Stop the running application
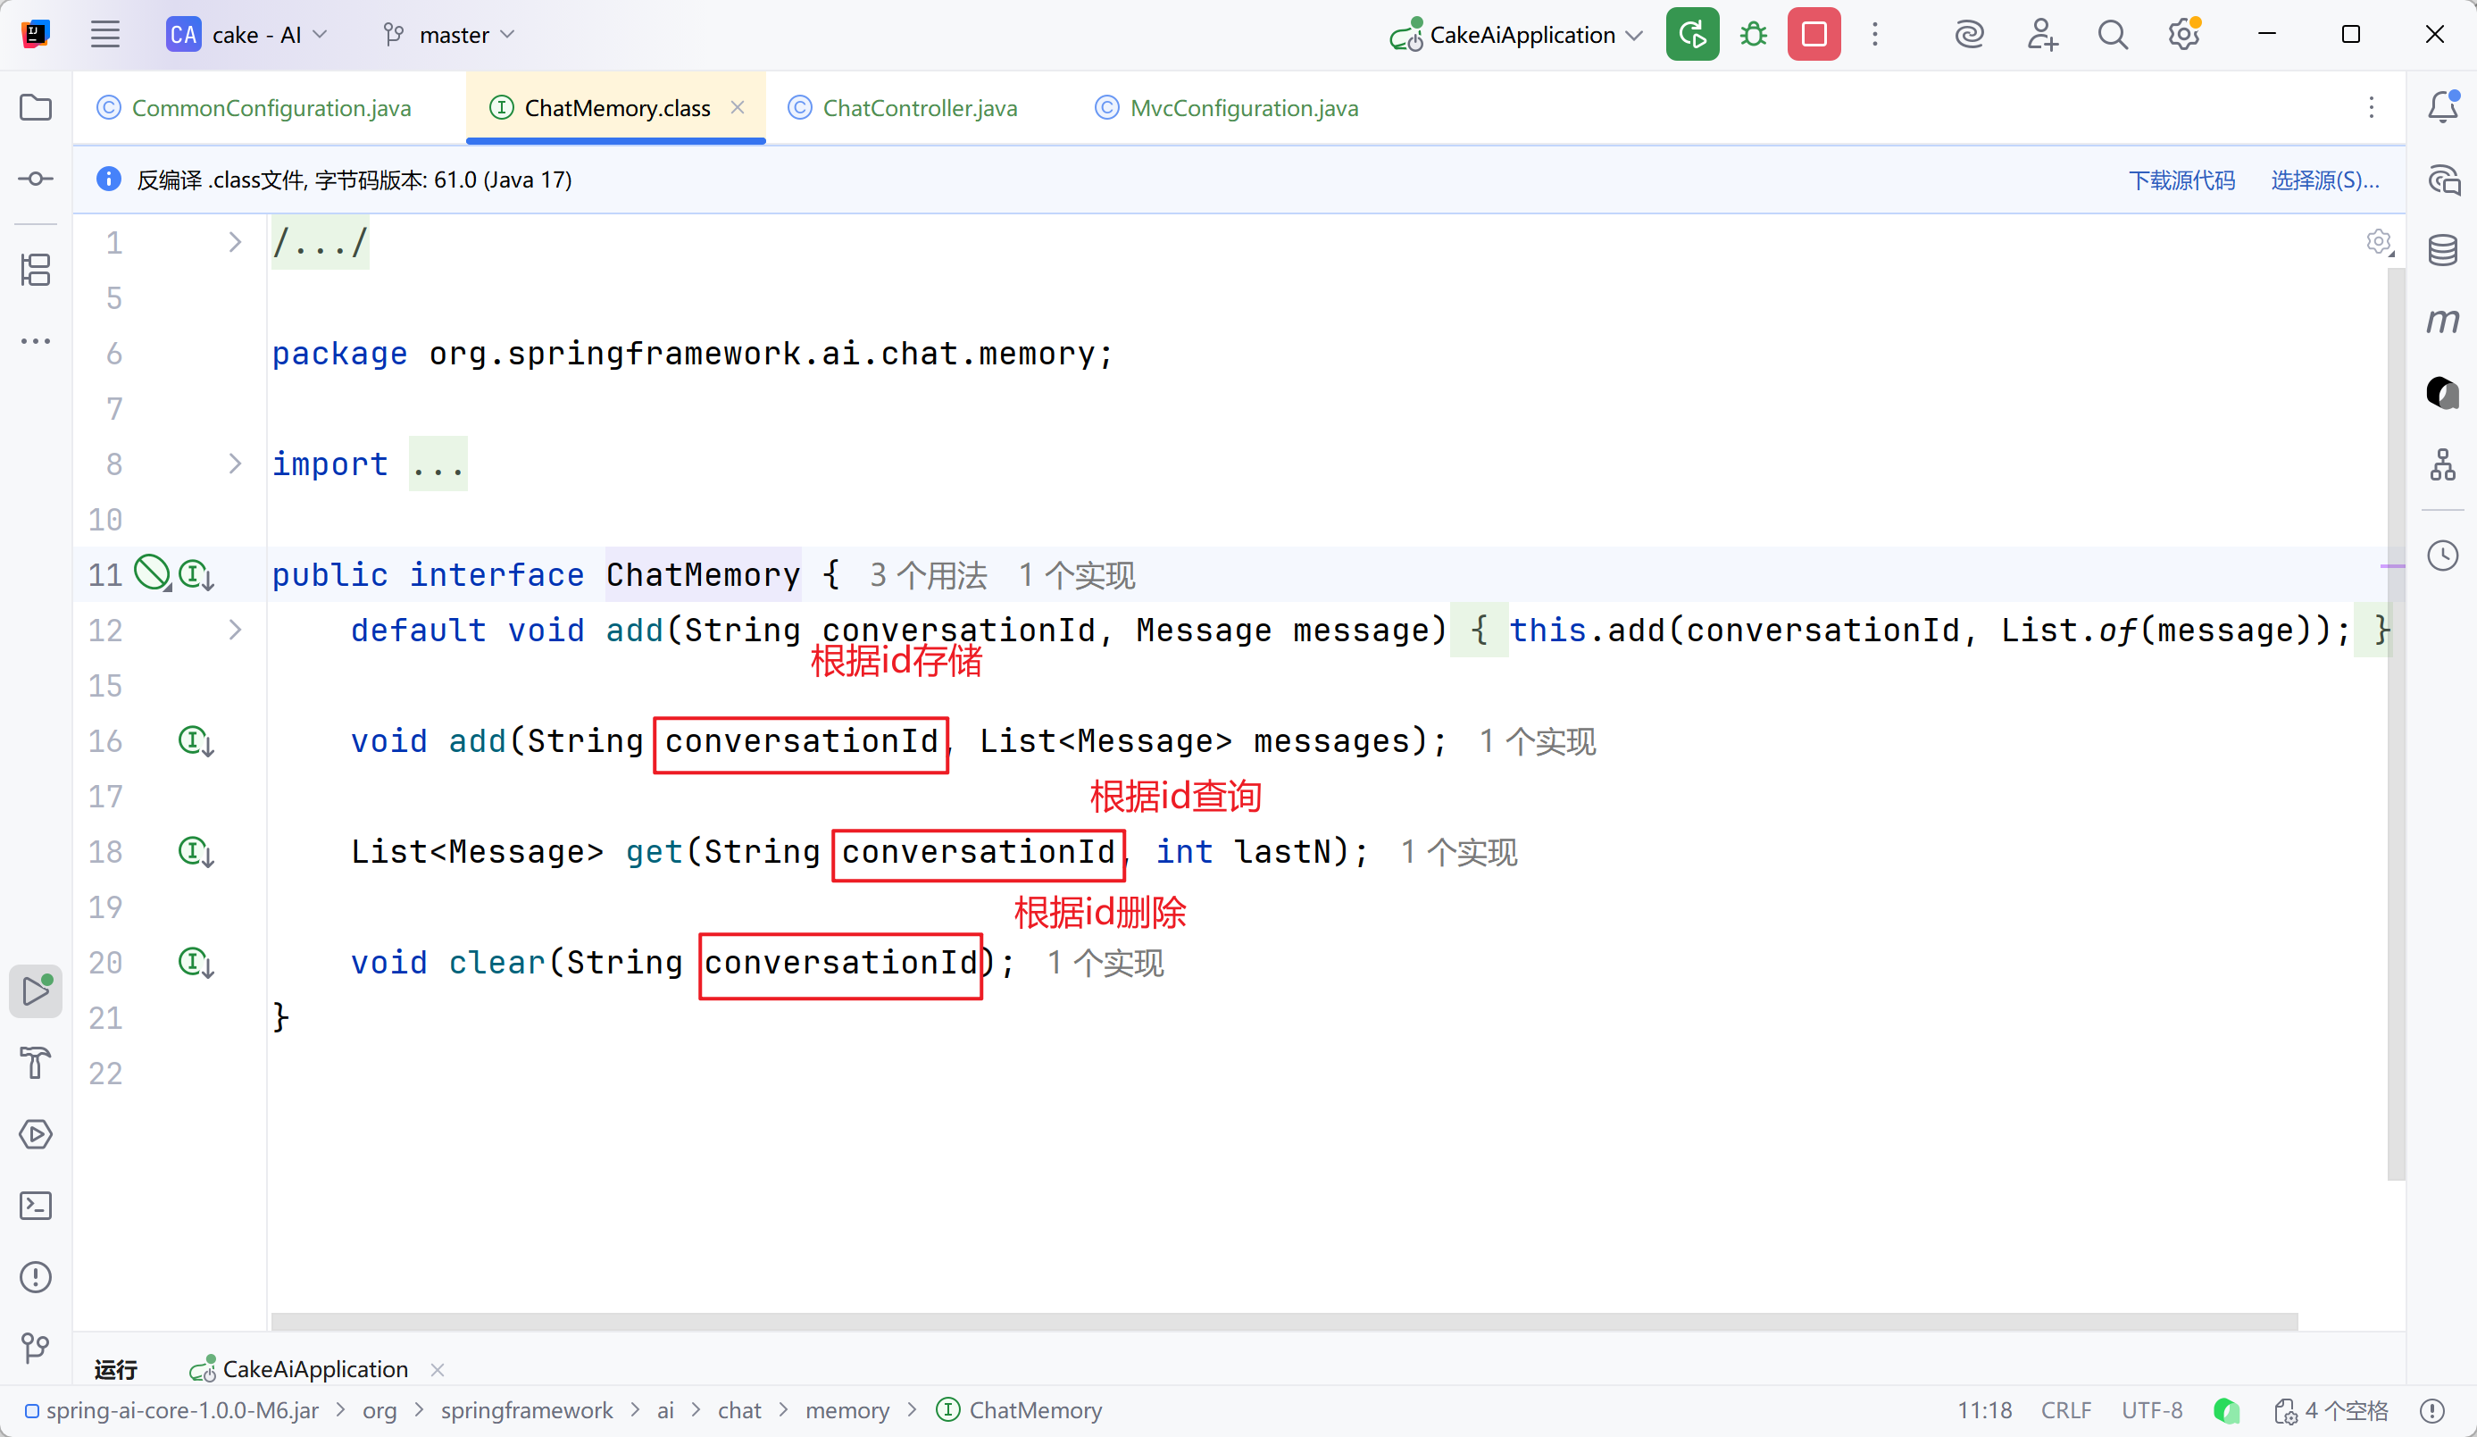This screenshot has height=1437, width=2477. (1814, 36)
